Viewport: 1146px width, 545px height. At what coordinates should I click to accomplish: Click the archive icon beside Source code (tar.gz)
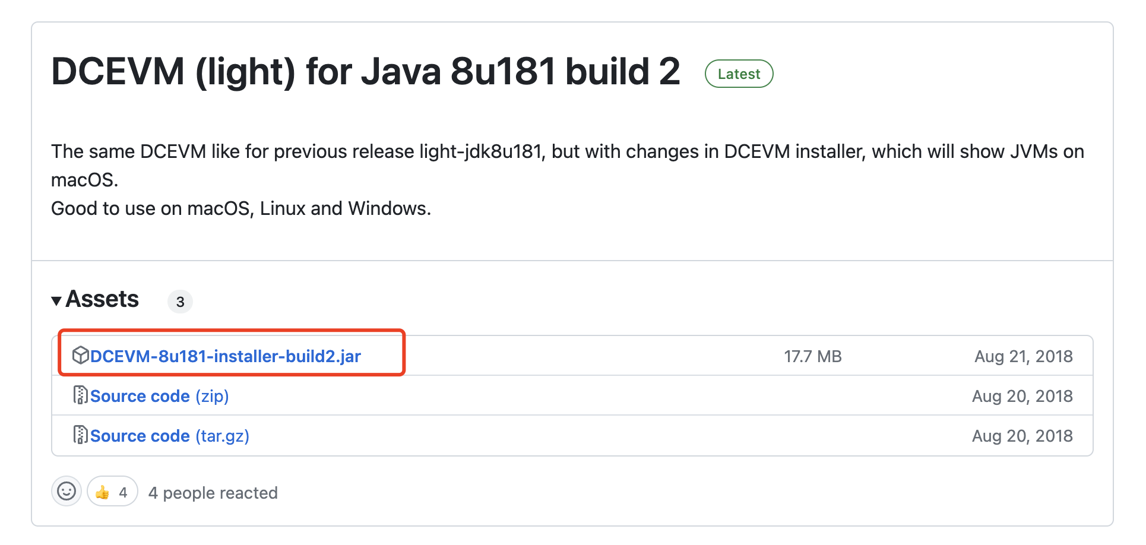pos(80,435)
